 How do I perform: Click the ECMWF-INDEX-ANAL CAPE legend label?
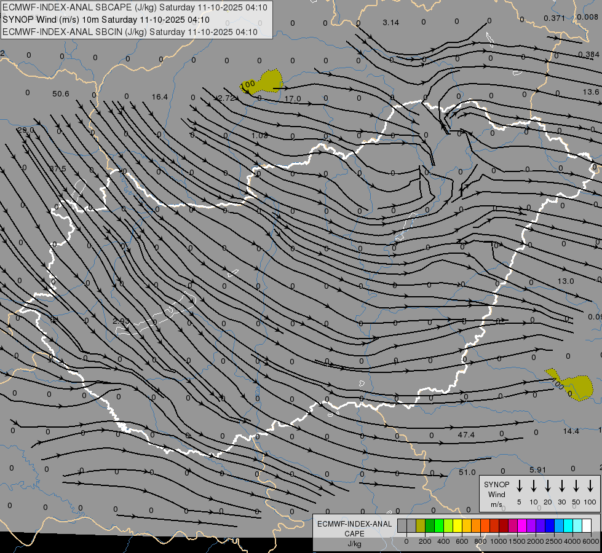[354, 528]
